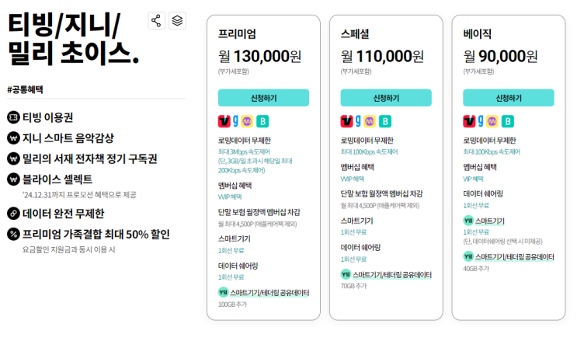Click the Tving logo in 프리미엄 plan
Image resolution: width=577 pixels, height=341 pixels.
tap(224, 121)
